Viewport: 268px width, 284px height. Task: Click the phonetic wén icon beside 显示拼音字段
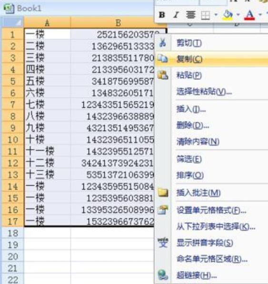[x=163, y=243]
